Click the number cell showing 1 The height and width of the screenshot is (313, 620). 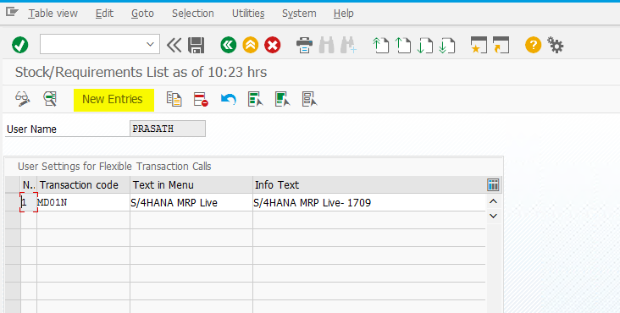tap(29, 202)
